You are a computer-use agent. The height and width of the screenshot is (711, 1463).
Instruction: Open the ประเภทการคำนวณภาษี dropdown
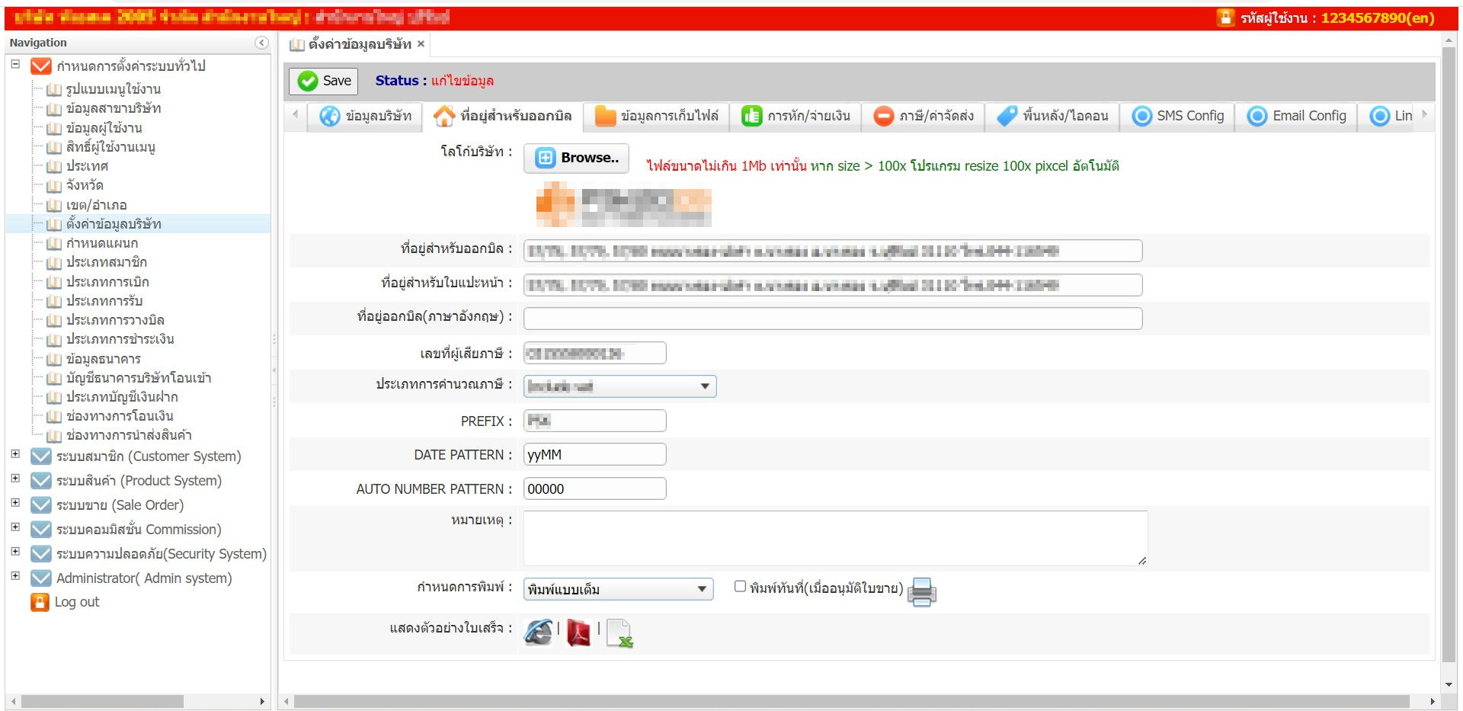coord(619,386)
